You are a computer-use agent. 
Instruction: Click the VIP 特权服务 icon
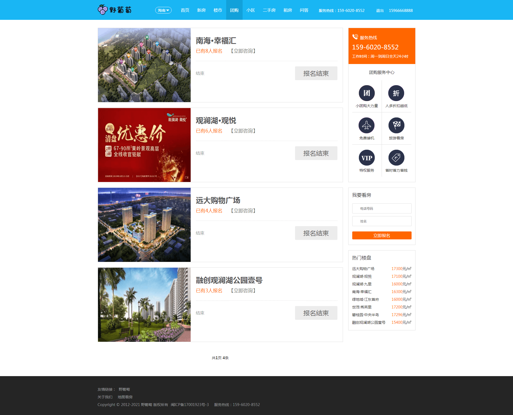click(367, 158)
